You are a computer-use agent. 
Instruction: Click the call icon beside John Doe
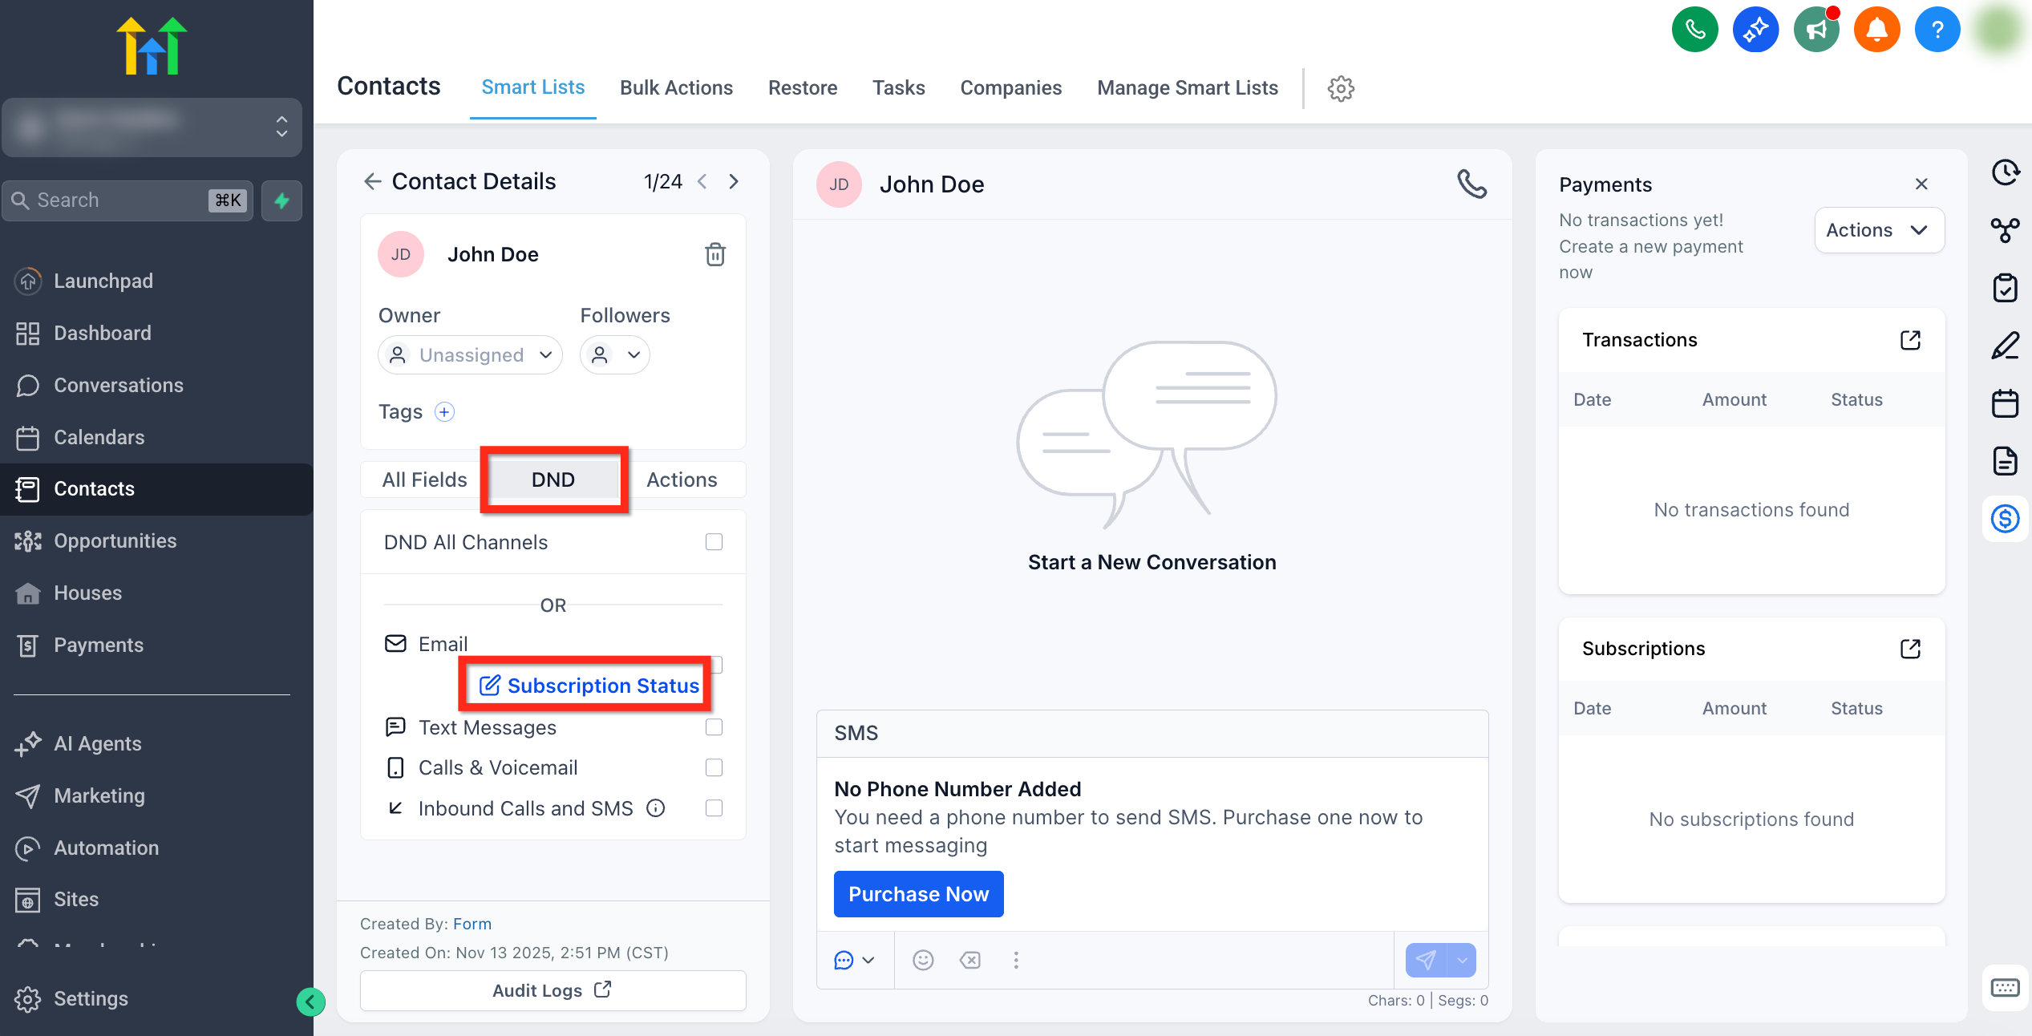click(x=1471, y=184)
